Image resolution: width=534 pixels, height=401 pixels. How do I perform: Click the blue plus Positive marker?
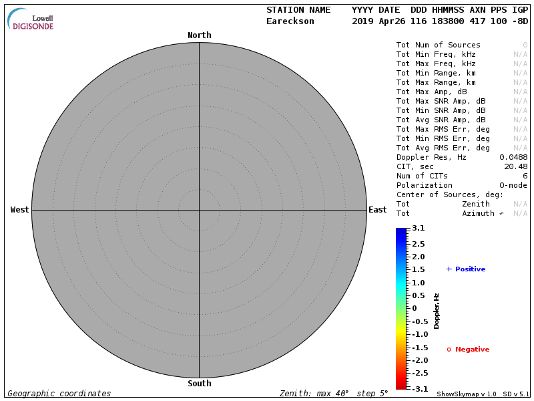coord(449,269)
